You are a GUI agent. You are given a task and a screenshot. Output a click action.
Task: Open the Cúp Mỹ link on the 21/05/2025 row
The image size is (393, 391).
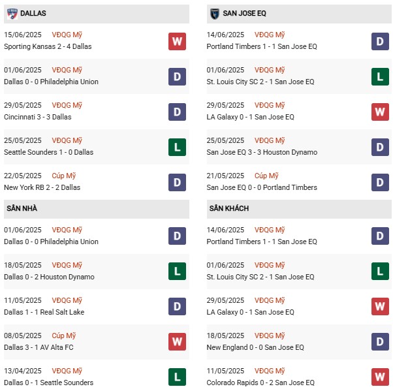[x=266, y=176]
